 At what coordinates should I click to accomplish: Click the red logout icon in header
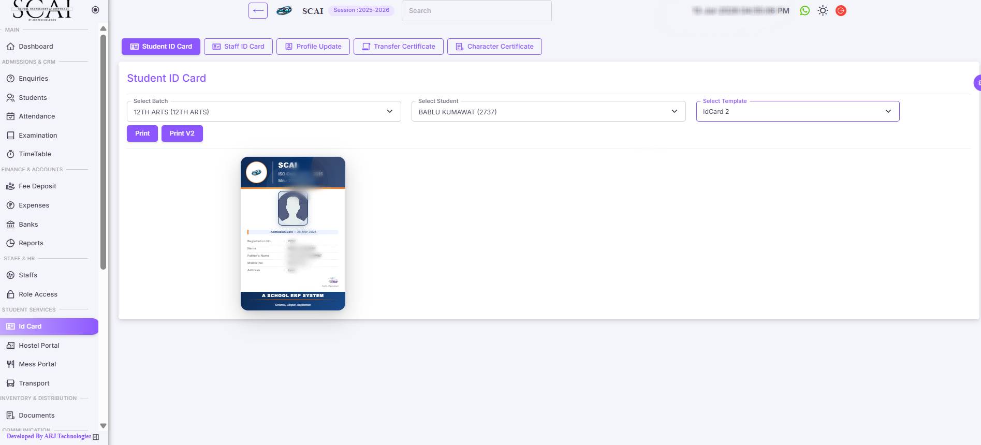[x=841, y=11]
